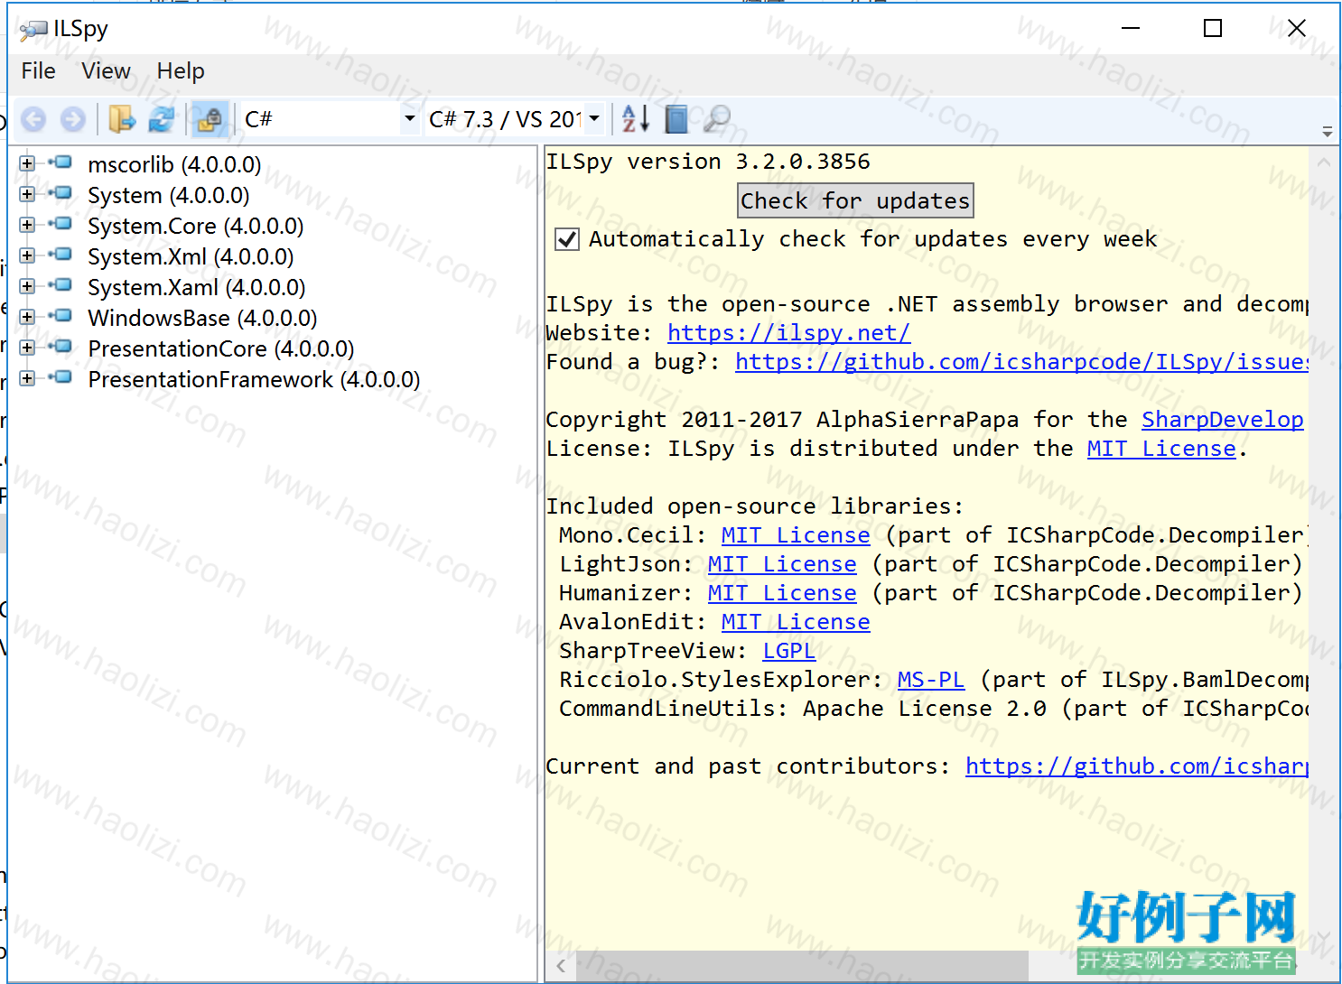Open the MS-PL link for Ricciolo.StylesExplorer
This screenshot has height=984, width=1342.
931,680
